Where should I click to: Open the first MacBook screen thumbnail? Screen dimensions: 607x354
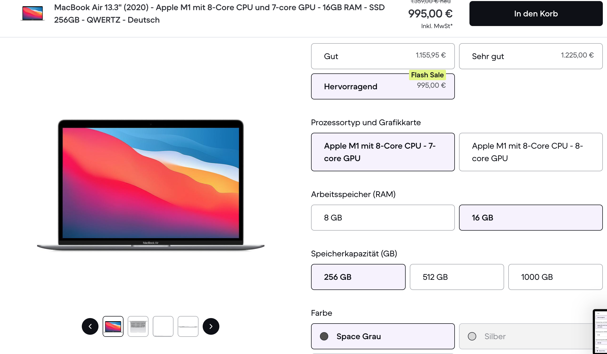[113, 326]
